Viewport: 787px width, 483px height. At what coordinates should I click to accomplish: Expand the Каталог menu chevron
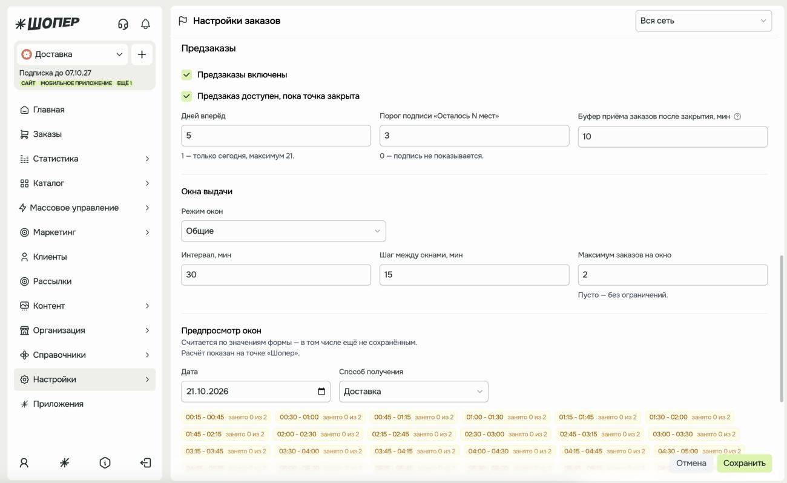147,183
